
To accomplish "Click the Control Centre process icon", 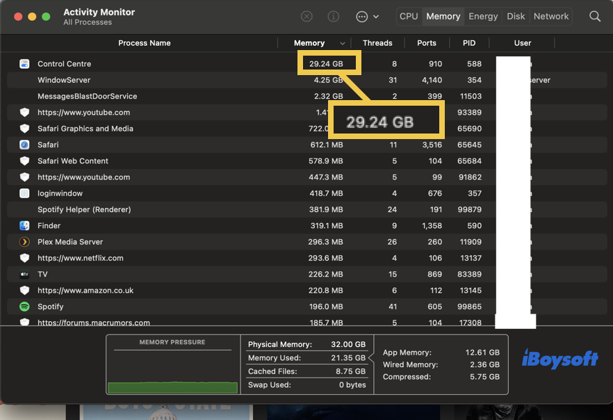I will click(24, 64).
